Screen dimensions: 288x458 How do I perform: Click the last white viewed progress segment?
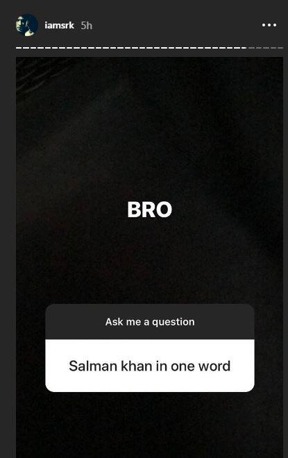click(x=244, y=48)
